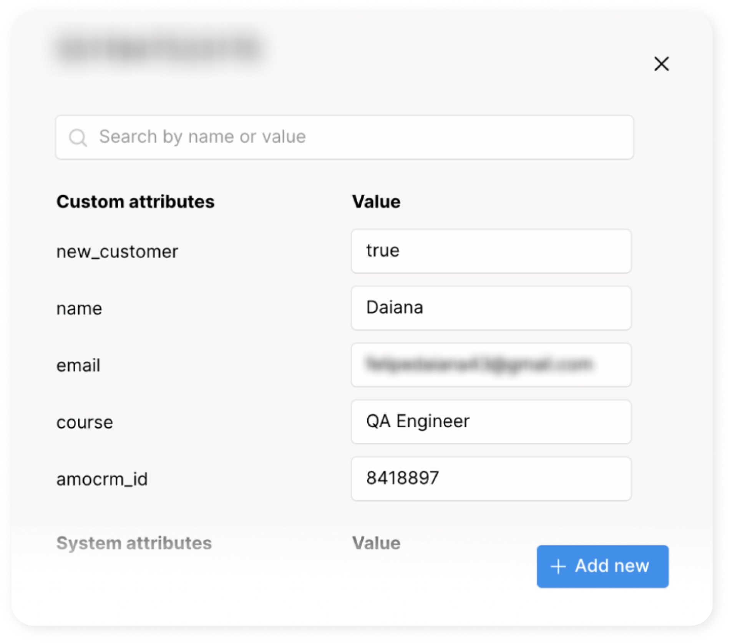Select the new_customer value field showing true
This screenshot has width=730, height=643.
(x=491, y=251)
